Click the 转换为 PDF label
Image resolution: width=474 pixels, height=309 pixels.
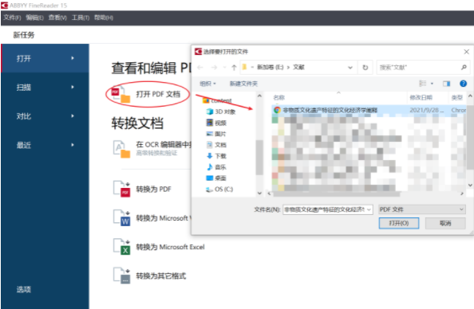click(x=153, y=190)
